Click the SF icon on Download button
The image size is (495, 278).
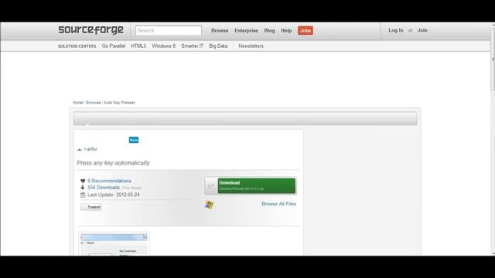tap(211, 186)
